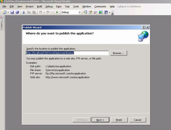
Task: Click the New Project toolbar icon
Action: tap(5, 12)
